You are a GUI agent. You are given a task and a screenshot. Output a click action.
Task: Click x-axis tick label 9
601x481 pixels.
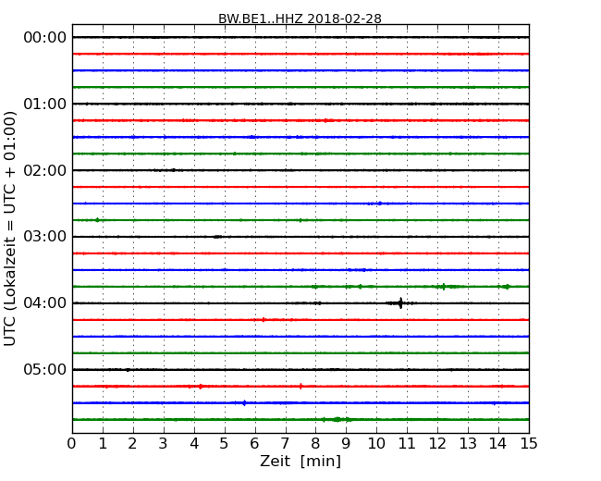pyautogui.click(x=346, y=444)
